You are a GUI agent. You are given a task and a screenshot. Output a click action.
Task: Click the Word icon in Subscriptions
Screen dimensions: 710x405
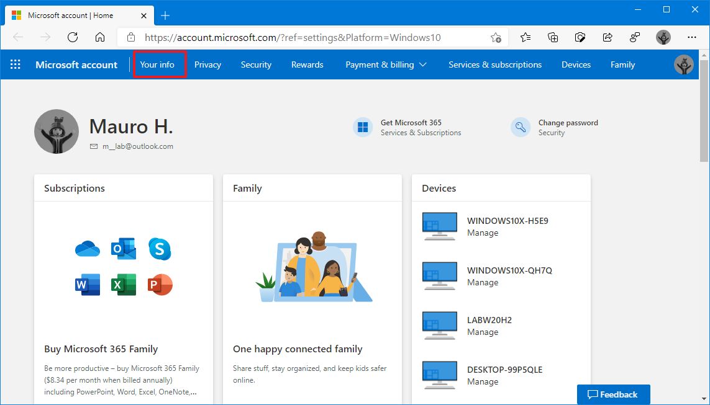pos(88,285)
